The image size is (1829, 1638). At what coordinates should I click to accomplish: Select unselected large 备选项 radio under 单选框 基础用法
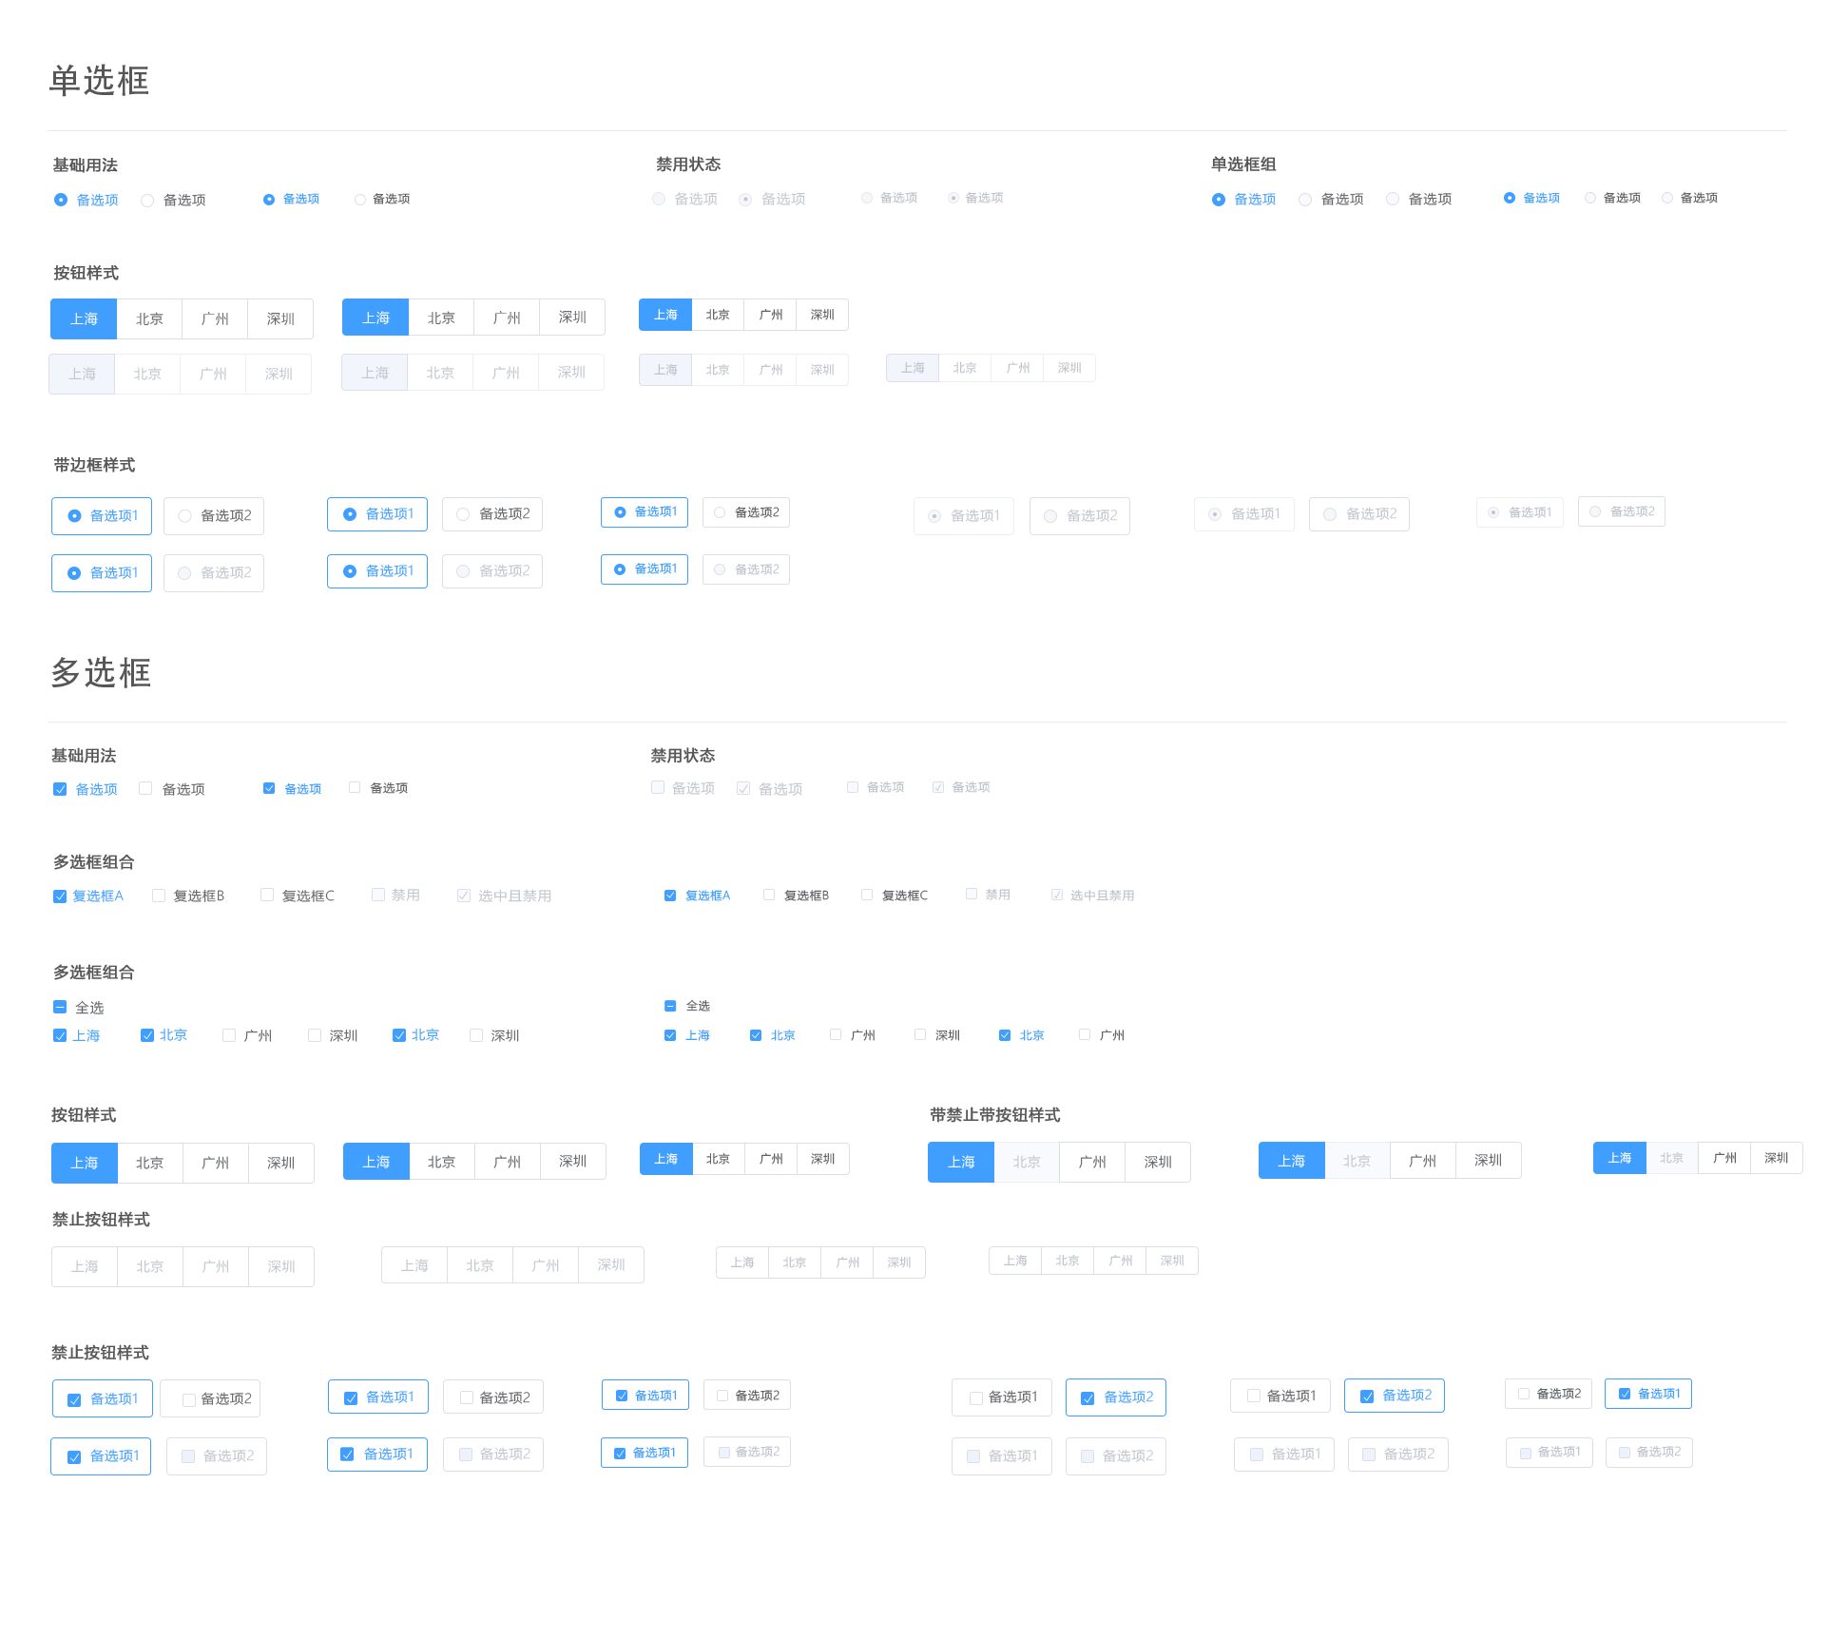(147, 201)
